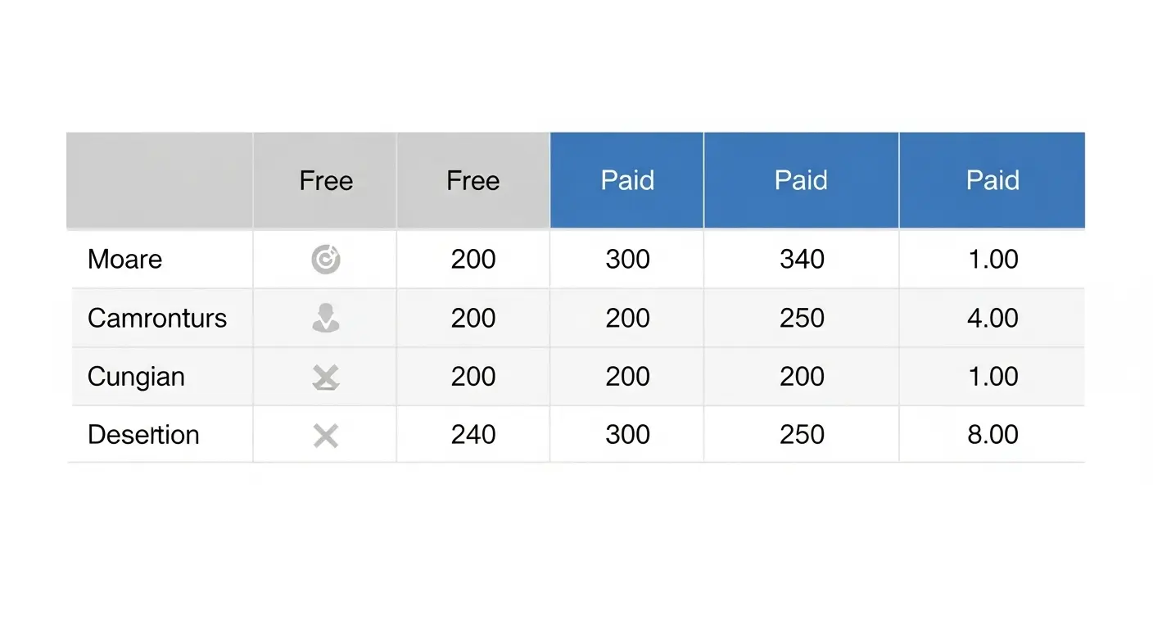This screenshot has width=1153, height=629.
Task: Click the Camronturs row label
Action: tap(157, 318)
